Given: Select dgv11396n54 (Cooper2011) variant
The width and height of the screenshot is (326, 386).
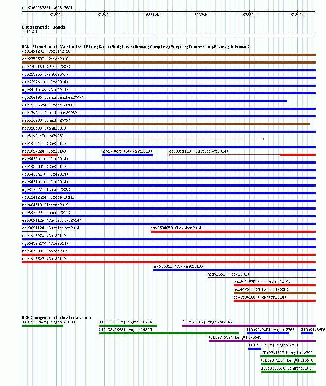Looking at the screenshot, I should click(48, 105).
